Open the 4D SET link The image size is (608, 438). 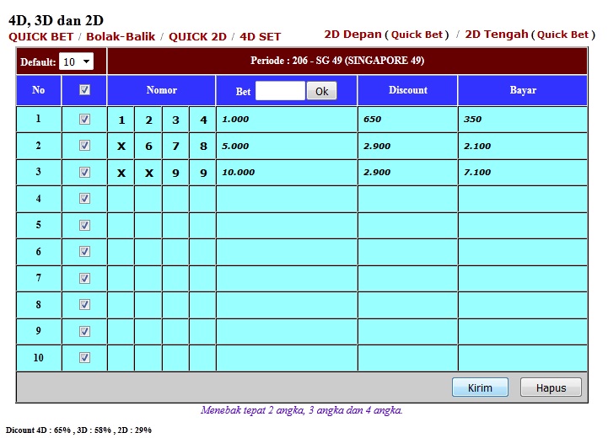(261, 37)
